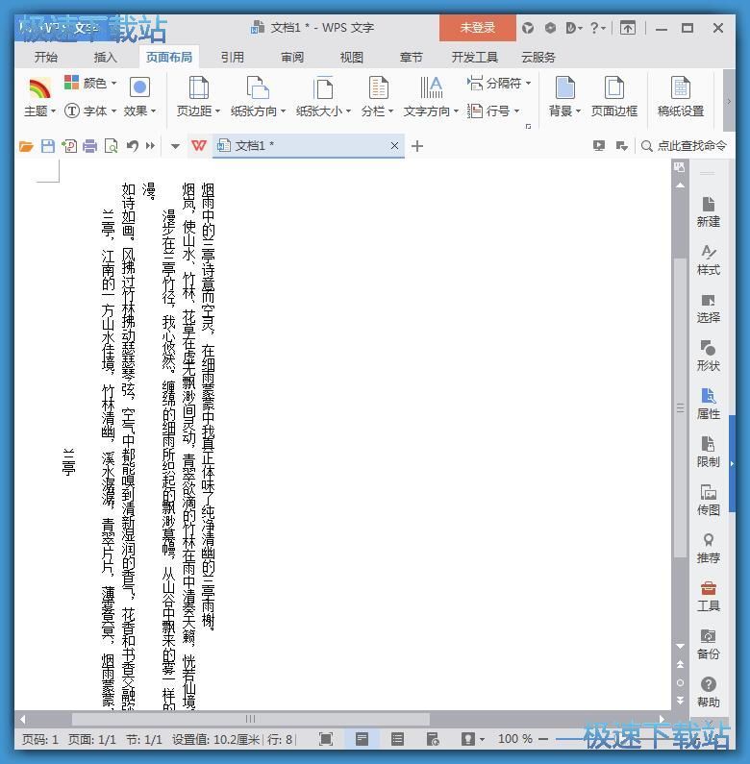Image resolution: width=750 pixels, height=764 pixels.
Task: Open the 纸张方向 orientation dropdown
Action: [x=258, y=97]
